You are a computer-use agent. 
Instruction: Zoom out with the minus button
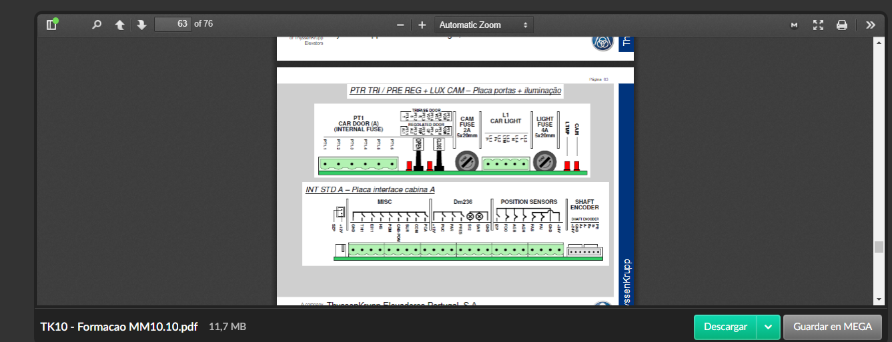point(400,25)
